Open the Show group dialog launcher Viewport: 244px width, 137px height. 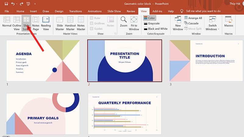[115, 33]
